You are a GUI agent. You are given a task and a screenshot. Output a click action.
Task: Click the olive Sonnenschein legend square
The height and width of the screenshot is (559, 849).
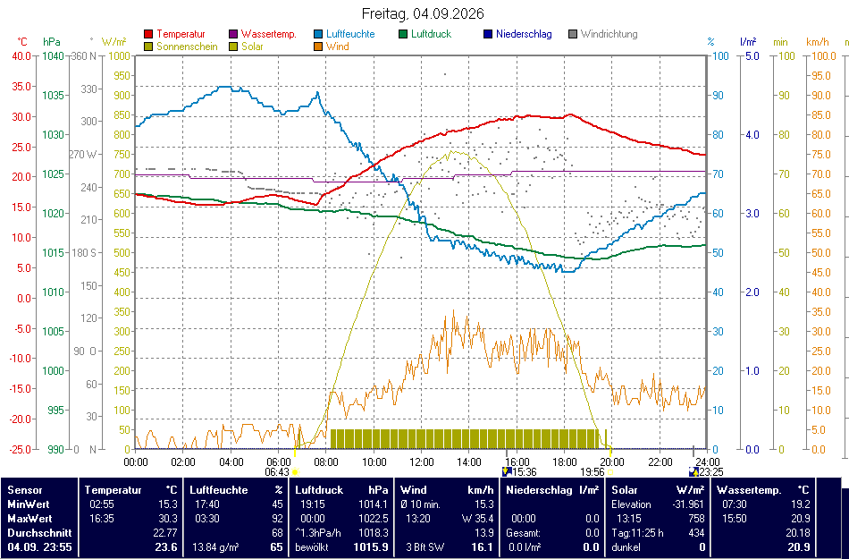point(148,47)
